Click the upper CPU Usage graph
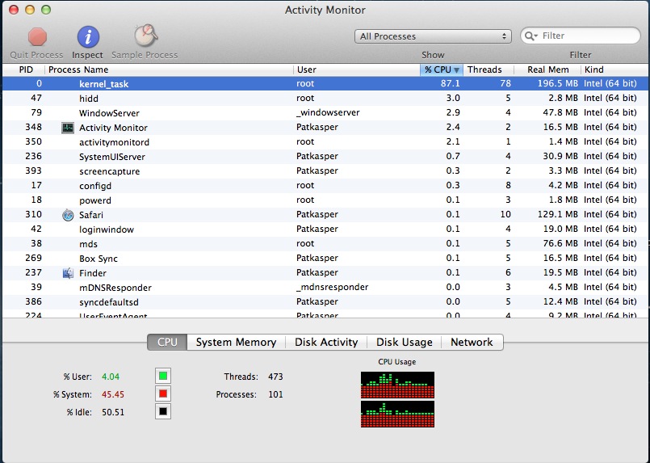Viewport: 650px width, 463px height. [x=397, y=385]
